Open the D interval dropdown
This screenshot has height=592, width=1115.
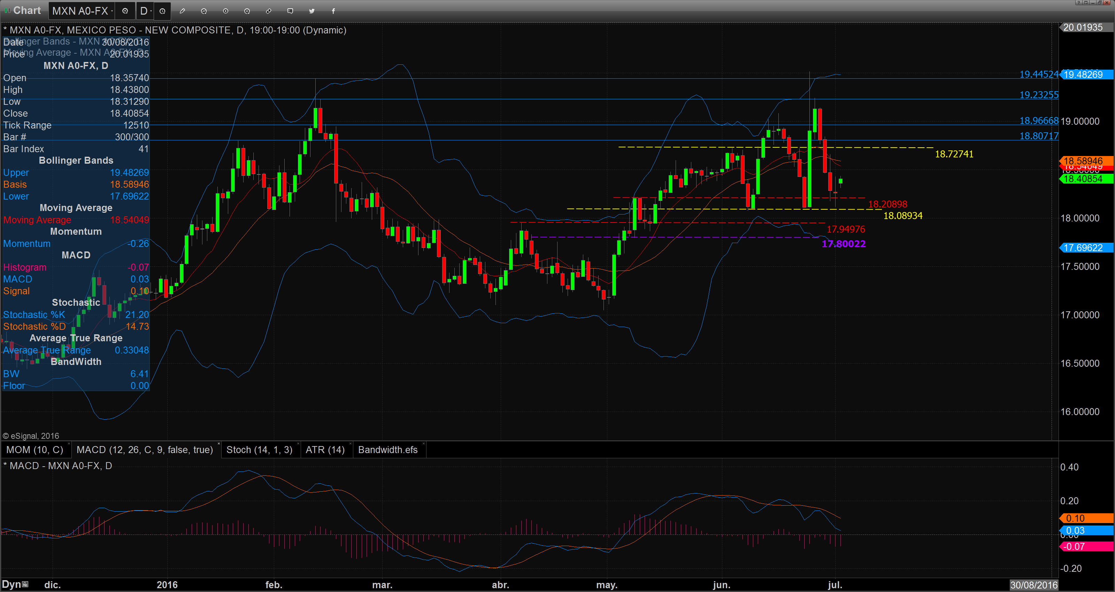[151, 11]
